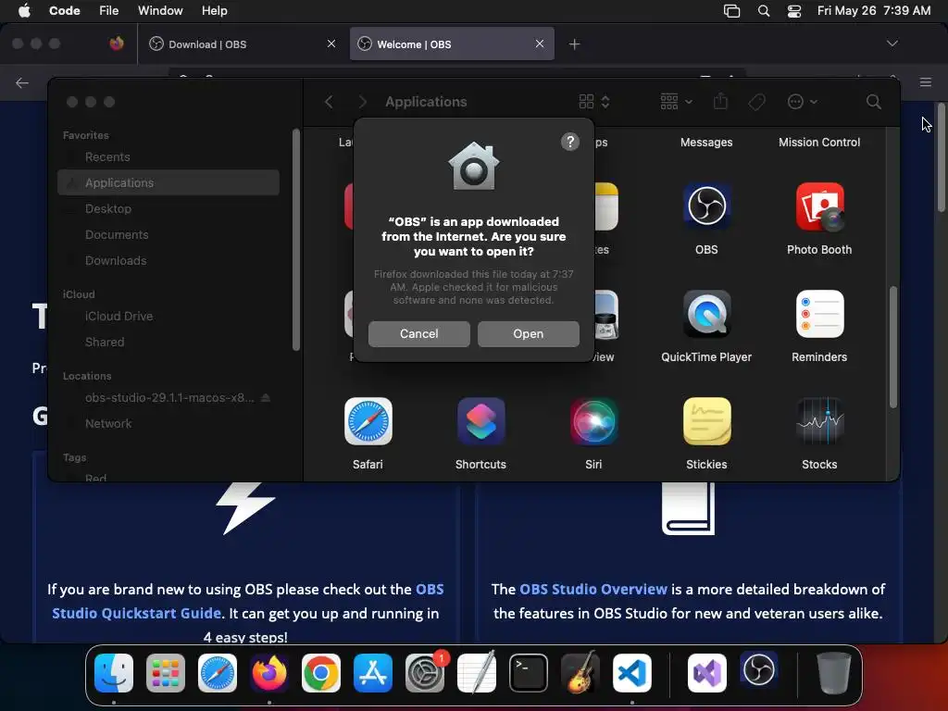This screenshot has width=948, height=711.
Task: Go back in Finder window
Action: (x=329, y=102)
